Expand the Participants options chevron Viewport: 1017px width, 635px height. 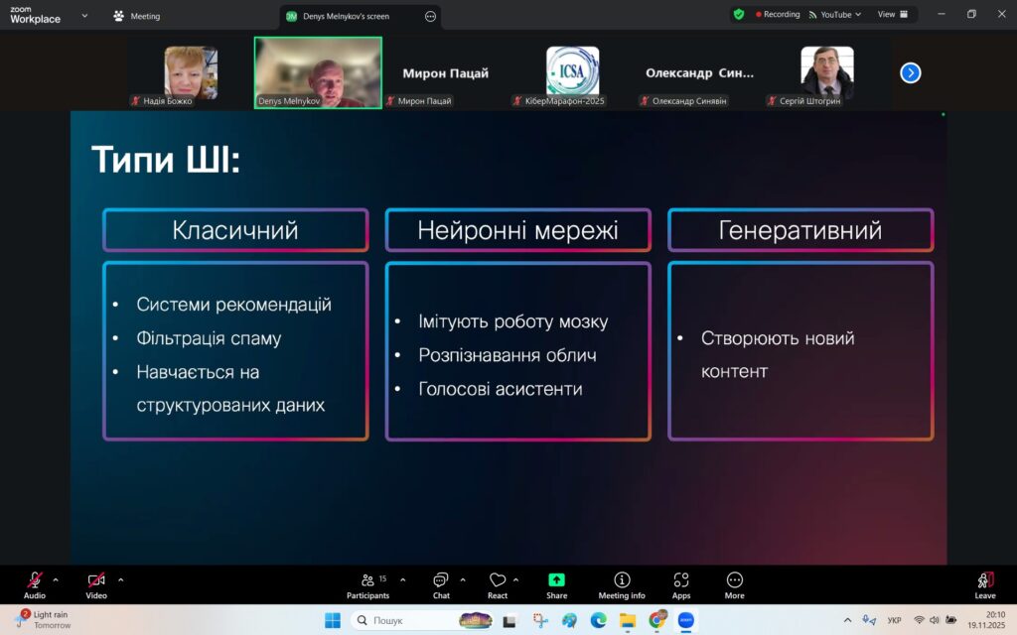pyautogui.click(x=402, y=579)
